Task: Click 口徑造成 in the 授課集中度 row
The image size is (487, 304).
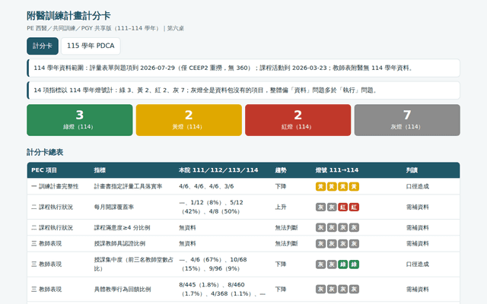Action: 418,264
